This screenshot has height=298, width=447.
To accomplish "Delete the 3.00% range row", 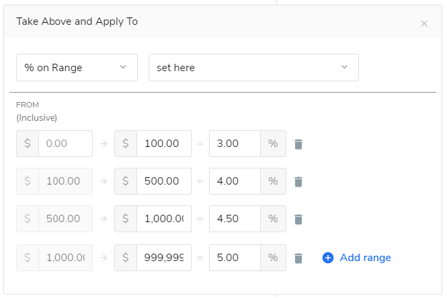I will [299, 144].
